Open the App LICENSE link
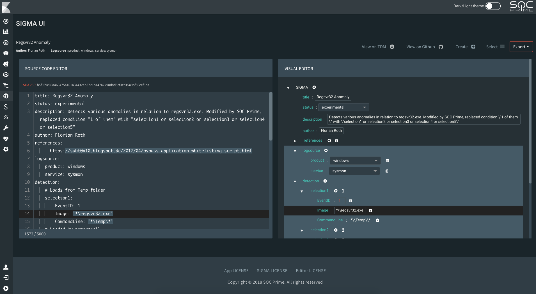The height and width of the screenshot is (294, 536). click(x=236, y=271)
